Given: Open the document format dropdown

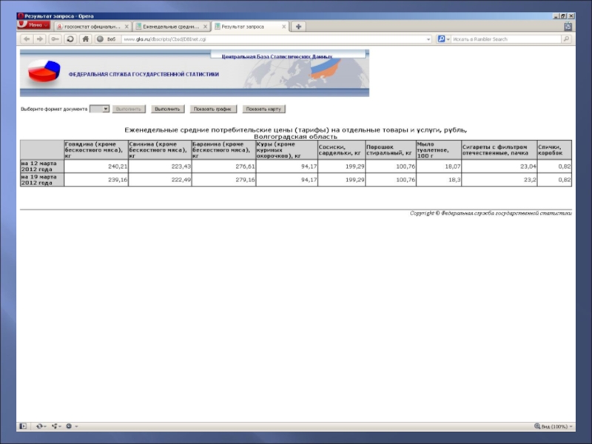Looking at the screenshot, I should (100, 109).
